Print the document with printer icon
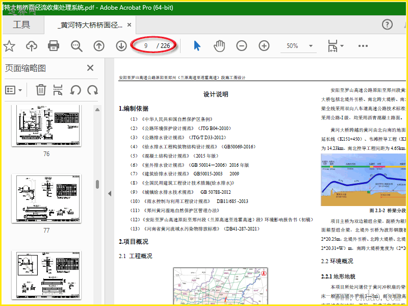Viewport: 408px width, 306px height. click(x=54, y=46)
